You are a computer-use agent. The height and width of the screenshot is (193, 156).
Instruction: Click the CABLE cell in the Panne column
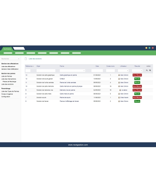pyautogui.click(x=62, y=79)
